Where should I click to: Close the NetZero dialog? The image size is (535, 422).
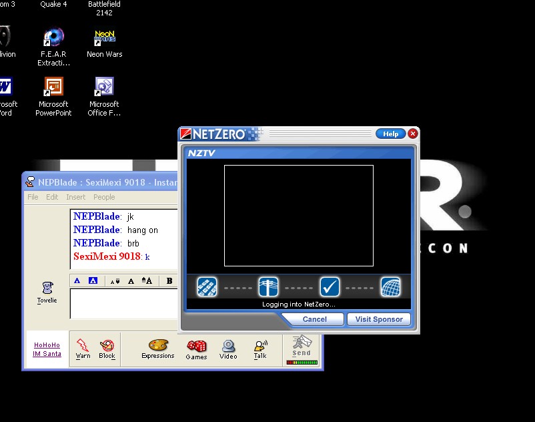413,134
